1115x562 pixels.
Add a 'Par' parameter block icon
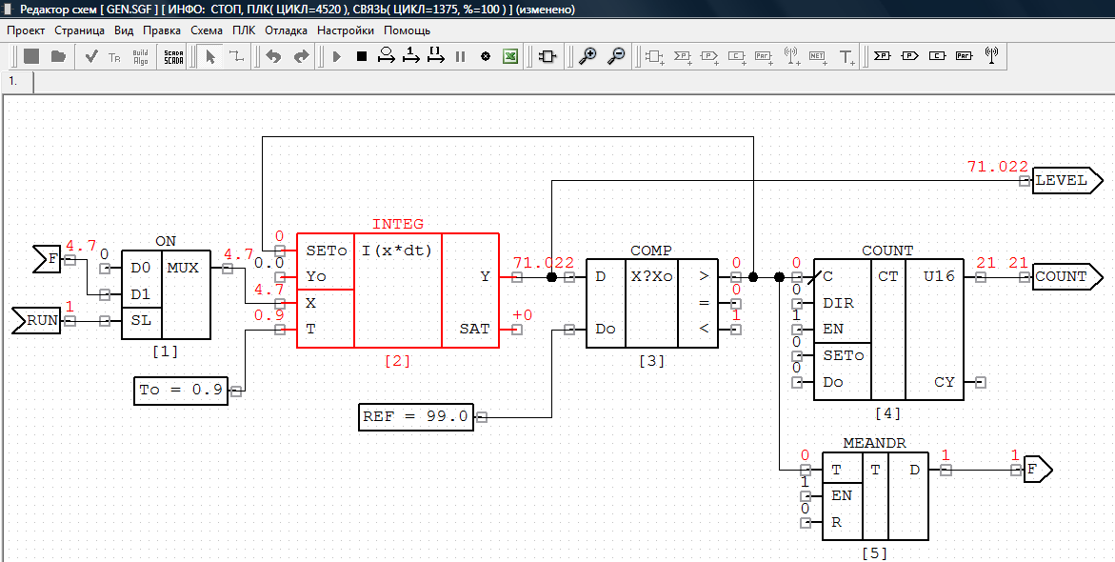tap(764, 57)
